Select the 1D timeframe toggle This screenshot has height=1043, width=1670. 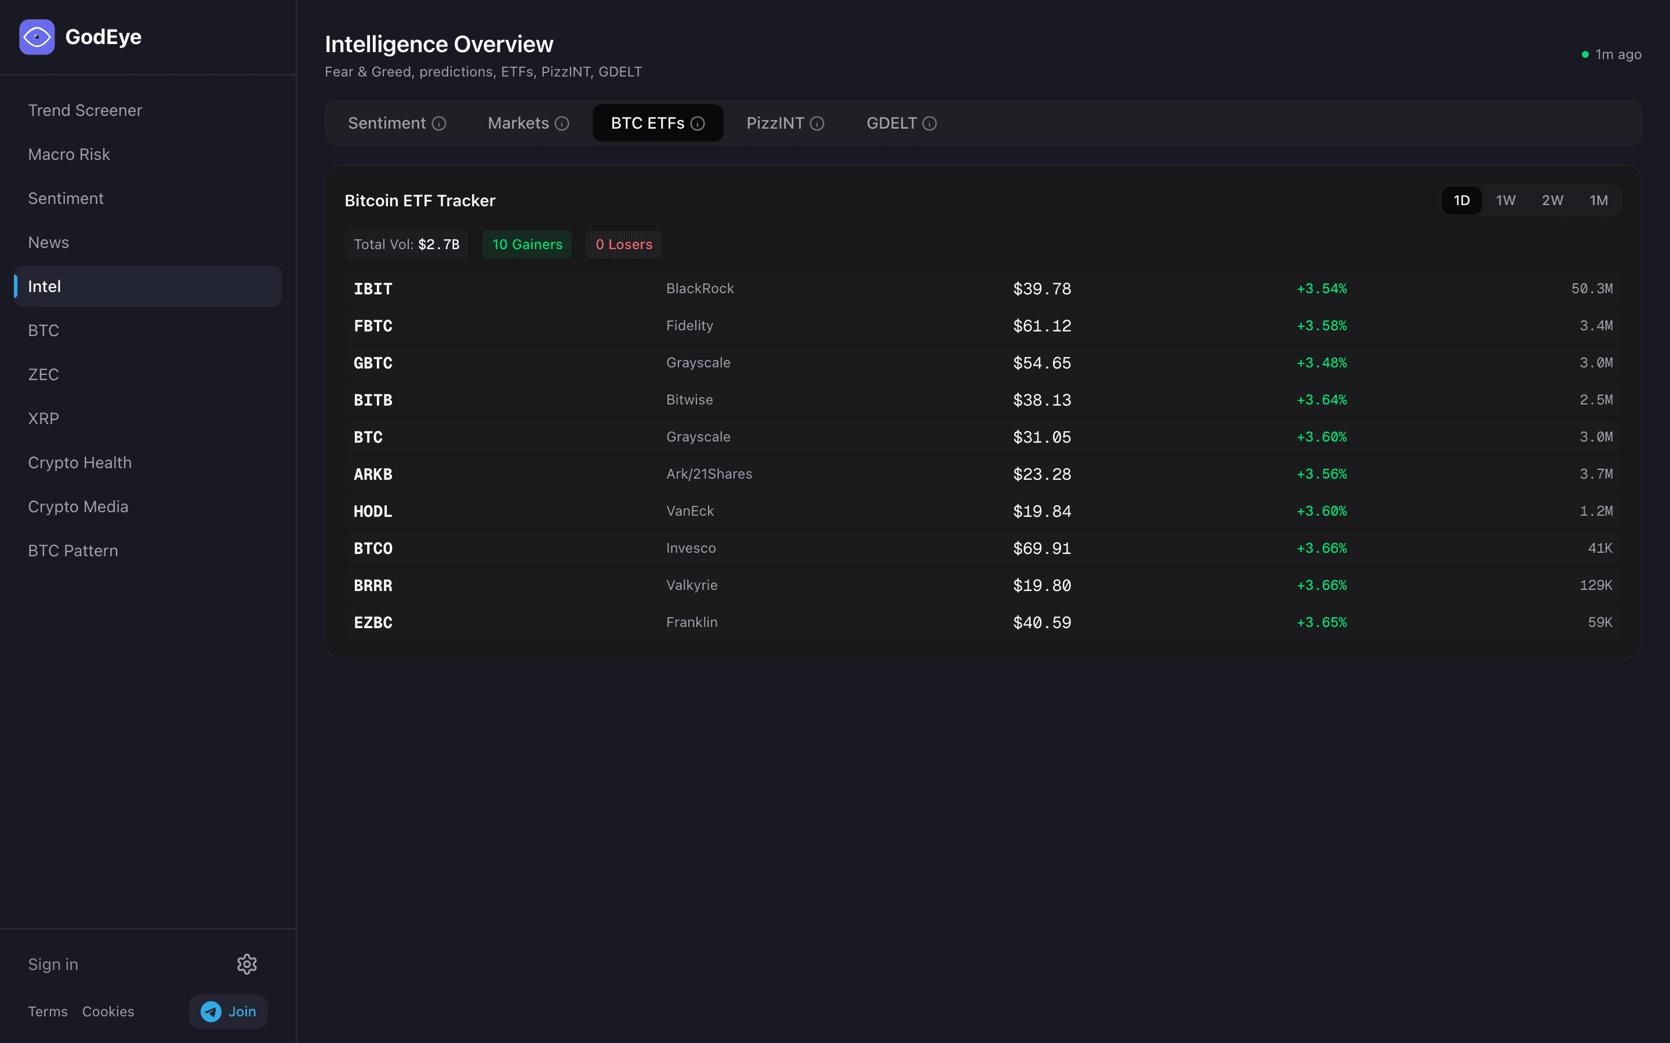coord(1461,200)
